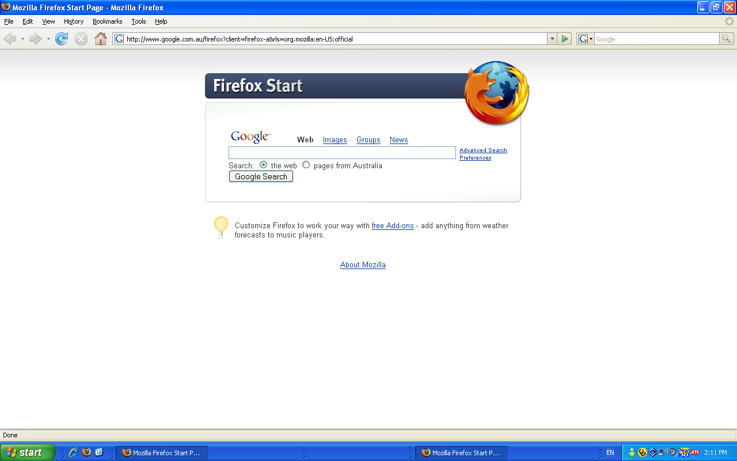Expand the address bar URL dropdown
Viewport: 737px width, 461px height.
coord(552,39)
